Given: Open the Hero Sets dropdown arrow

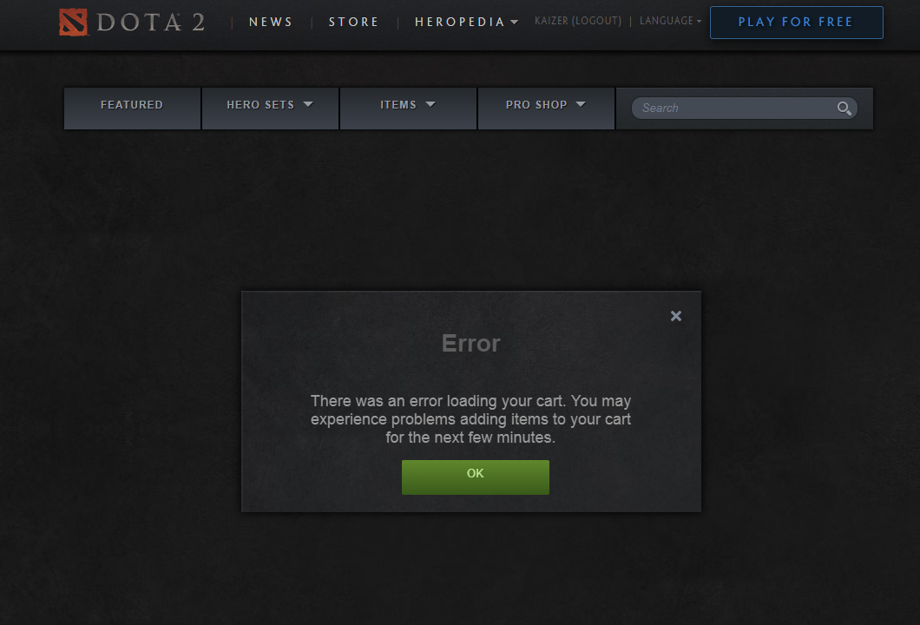Looking at the screenshot, I should click(x=308, y=104).
